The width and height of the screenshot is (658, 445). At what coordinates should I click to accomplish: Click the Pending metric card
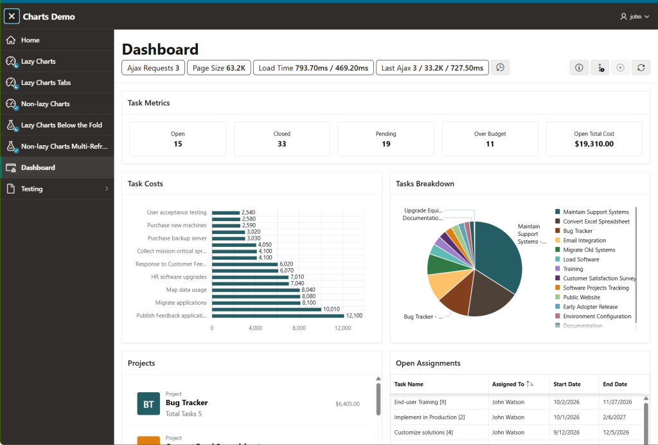[386, 139]
